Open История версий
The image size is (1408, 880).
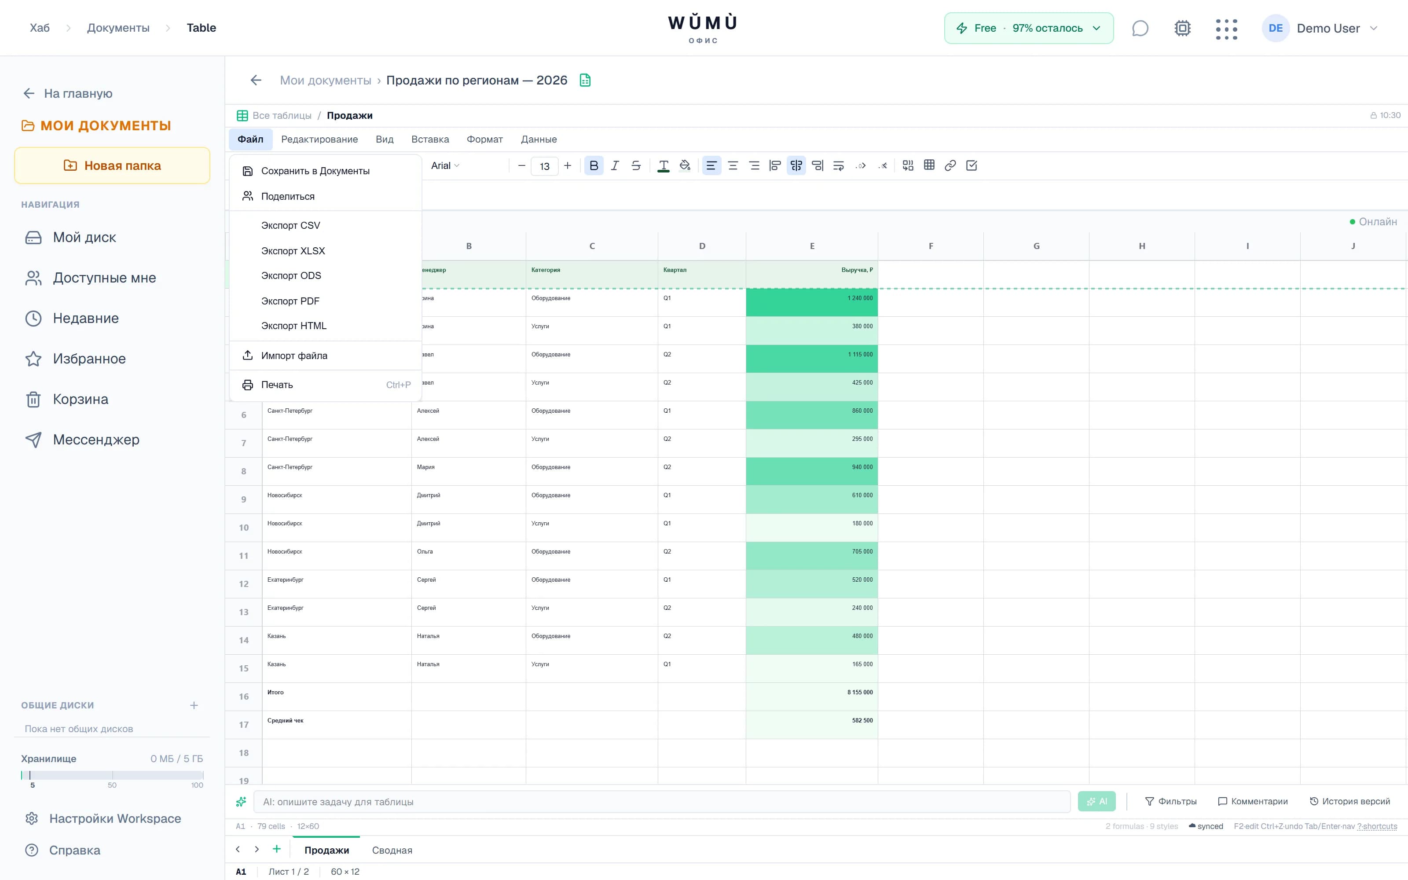point(1350,801)
